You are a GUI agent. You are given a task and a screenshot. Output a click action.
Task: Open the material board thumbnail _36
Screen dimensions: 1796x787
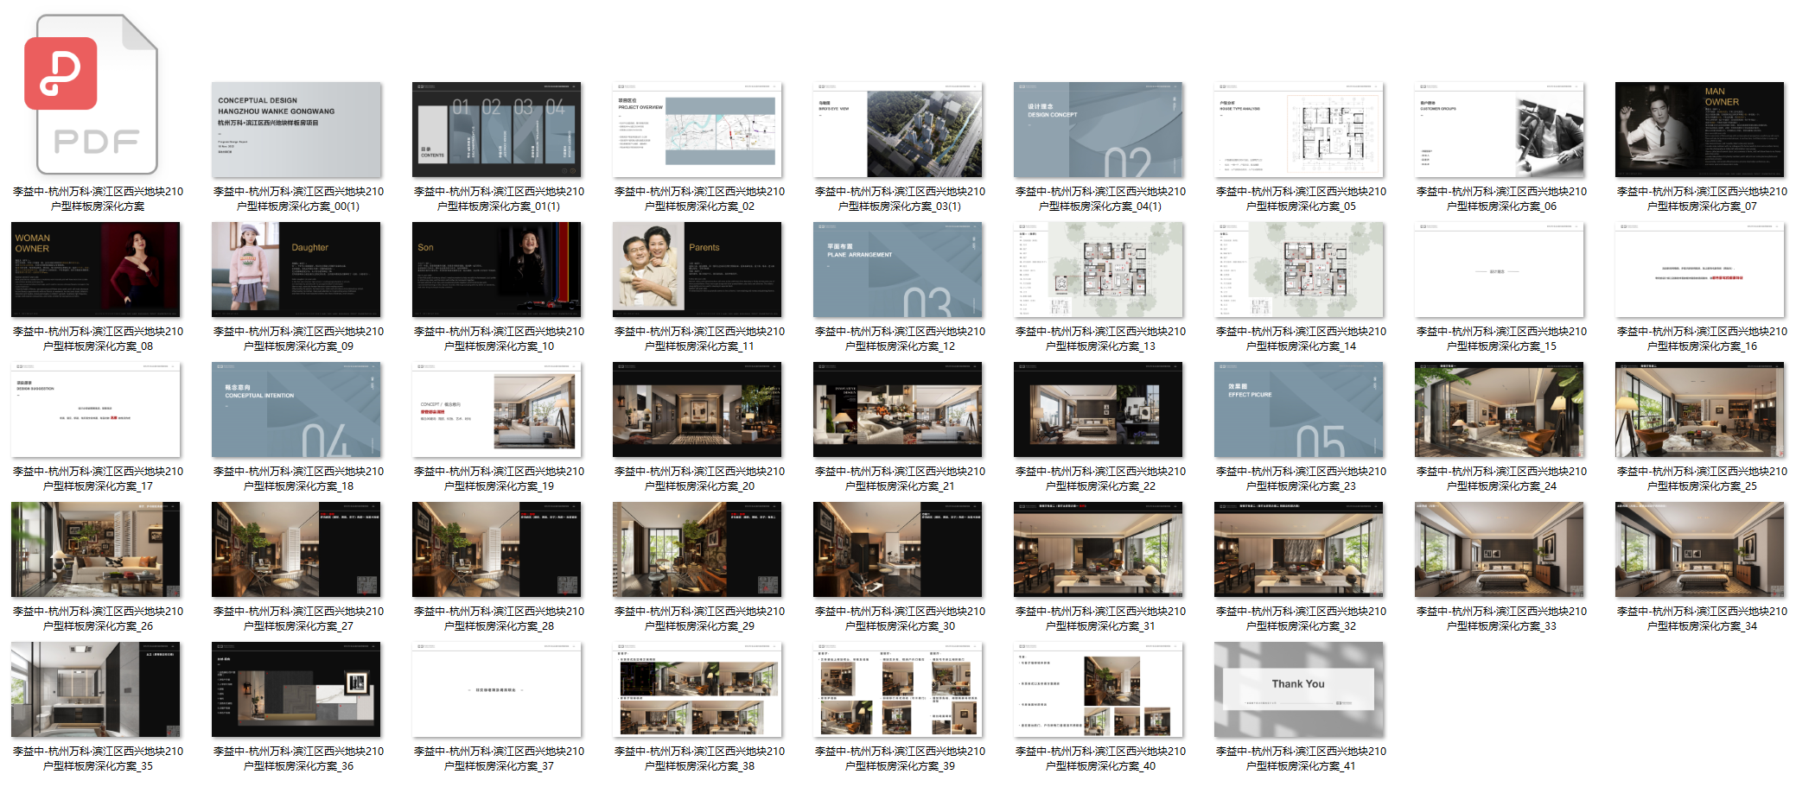(296, 689)
